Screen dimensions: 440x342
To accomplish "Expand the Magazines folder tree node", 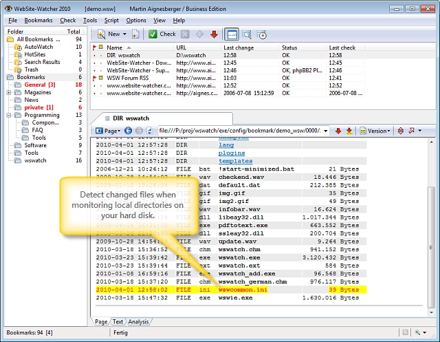I will tap(9, 92).
